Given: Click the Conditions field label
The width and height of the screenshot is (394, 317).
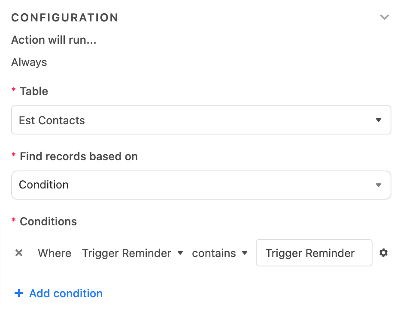Looking at the screenshot, I should tap(48, 221).
